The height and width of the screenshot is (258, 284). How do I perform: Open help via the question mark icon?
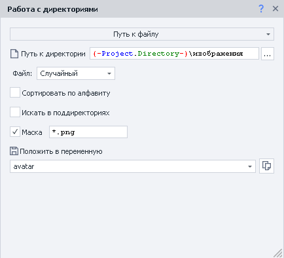[x=261, y=9]
